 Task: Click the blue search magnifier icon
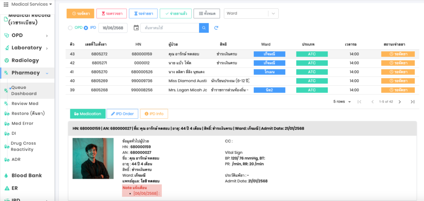(204, 28)
